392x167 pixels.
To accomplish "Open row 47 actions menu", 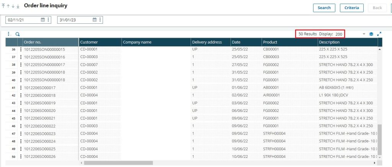I will [x=21, y=133].
